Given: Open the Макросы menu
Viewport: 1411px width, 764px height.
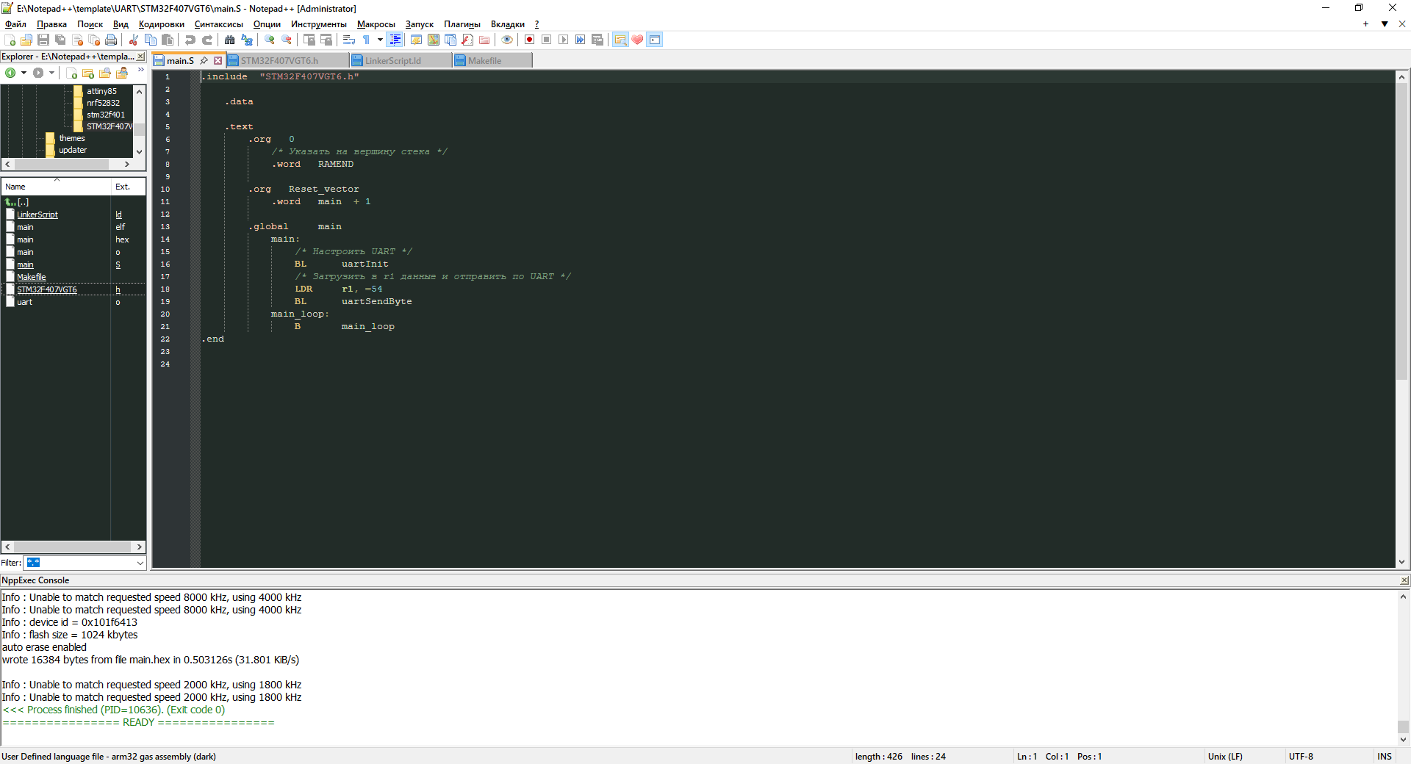Looking at the screenshot, I should tap(376, 24).
